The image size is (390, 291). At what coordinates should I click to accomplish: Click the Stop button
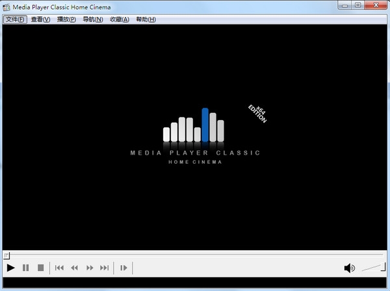coord(40,268)
